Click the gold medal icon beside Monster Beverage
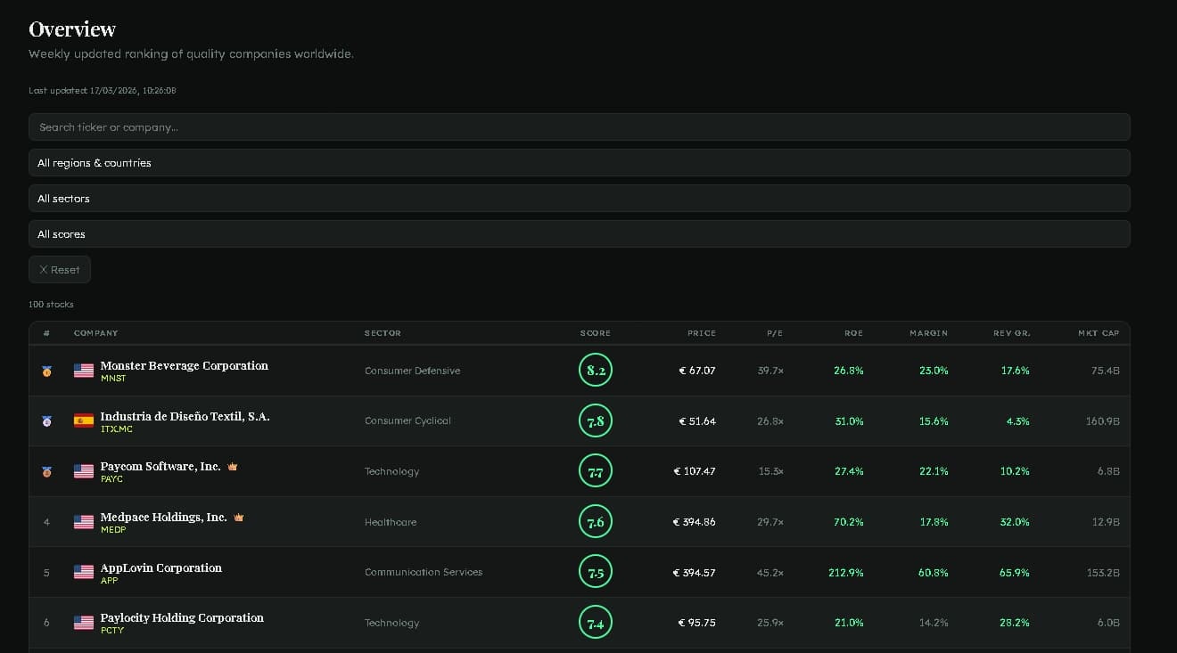Screen dimensions: 1177x653 click(46, 371)
